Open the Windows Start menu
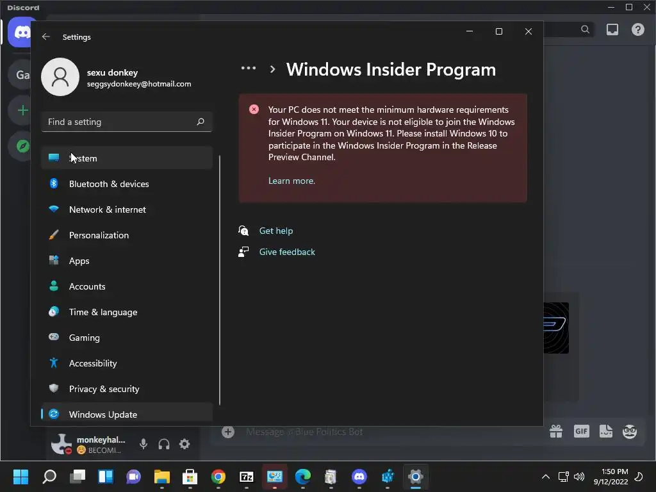Screen dimensions: 656x492 coord(21,476)
